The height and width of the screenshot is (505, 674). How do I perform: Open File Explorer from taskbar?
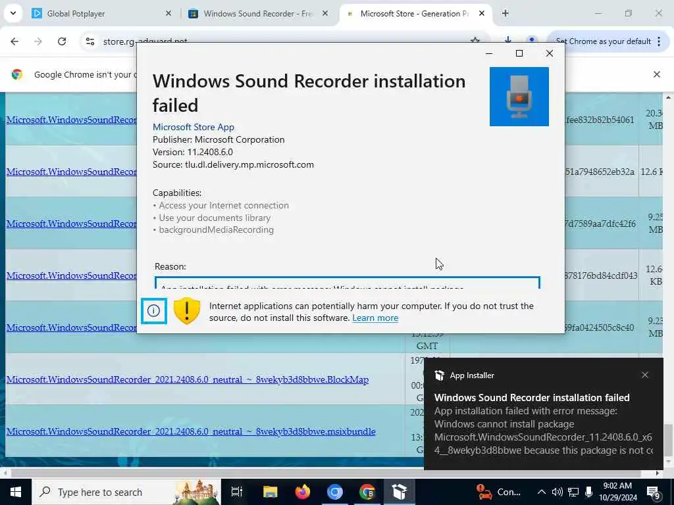click(271, 492)
